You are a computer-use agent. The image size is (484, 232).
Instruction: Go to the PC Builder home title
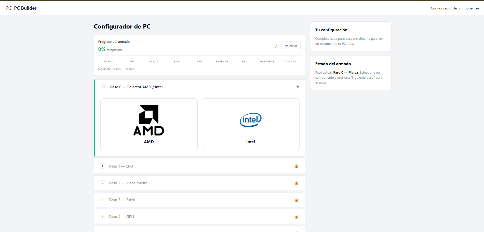(25, 8)
